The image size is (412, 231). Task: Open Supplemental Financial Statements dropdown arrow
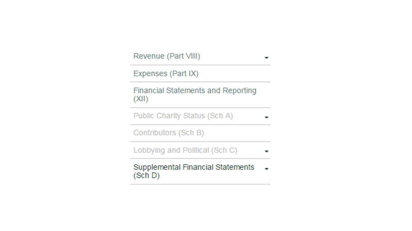(266, 169)
